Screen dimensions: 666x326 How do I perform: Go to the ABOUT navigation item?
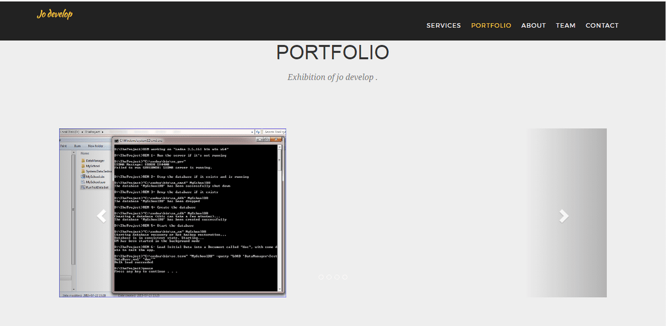pyautogui.click(x=533, y=26)
